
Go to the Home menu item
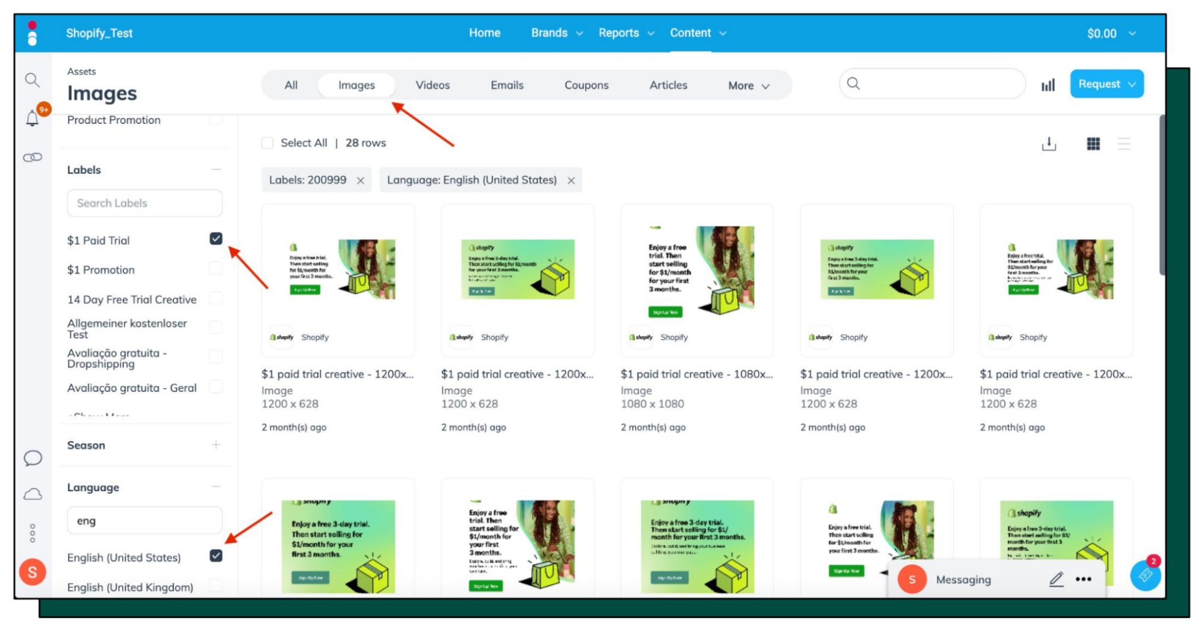485,33
